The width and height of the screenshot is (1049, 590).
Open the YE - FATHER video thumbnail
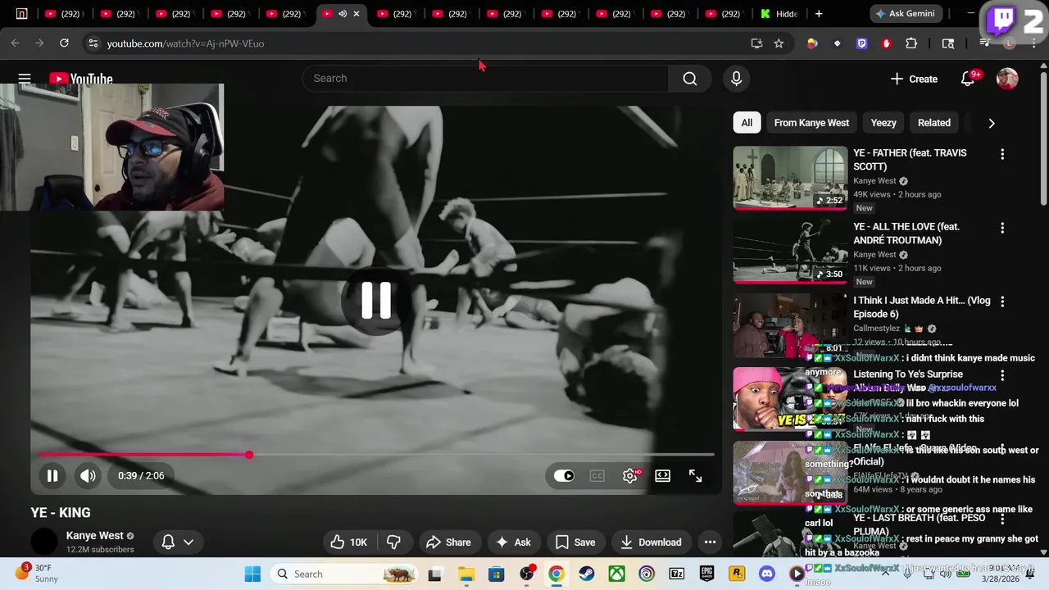click(790, 178)
